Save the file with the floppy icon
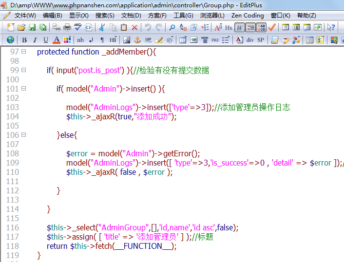Image resolution: width=344 pixels, height=262 pixels. (32, 27)
